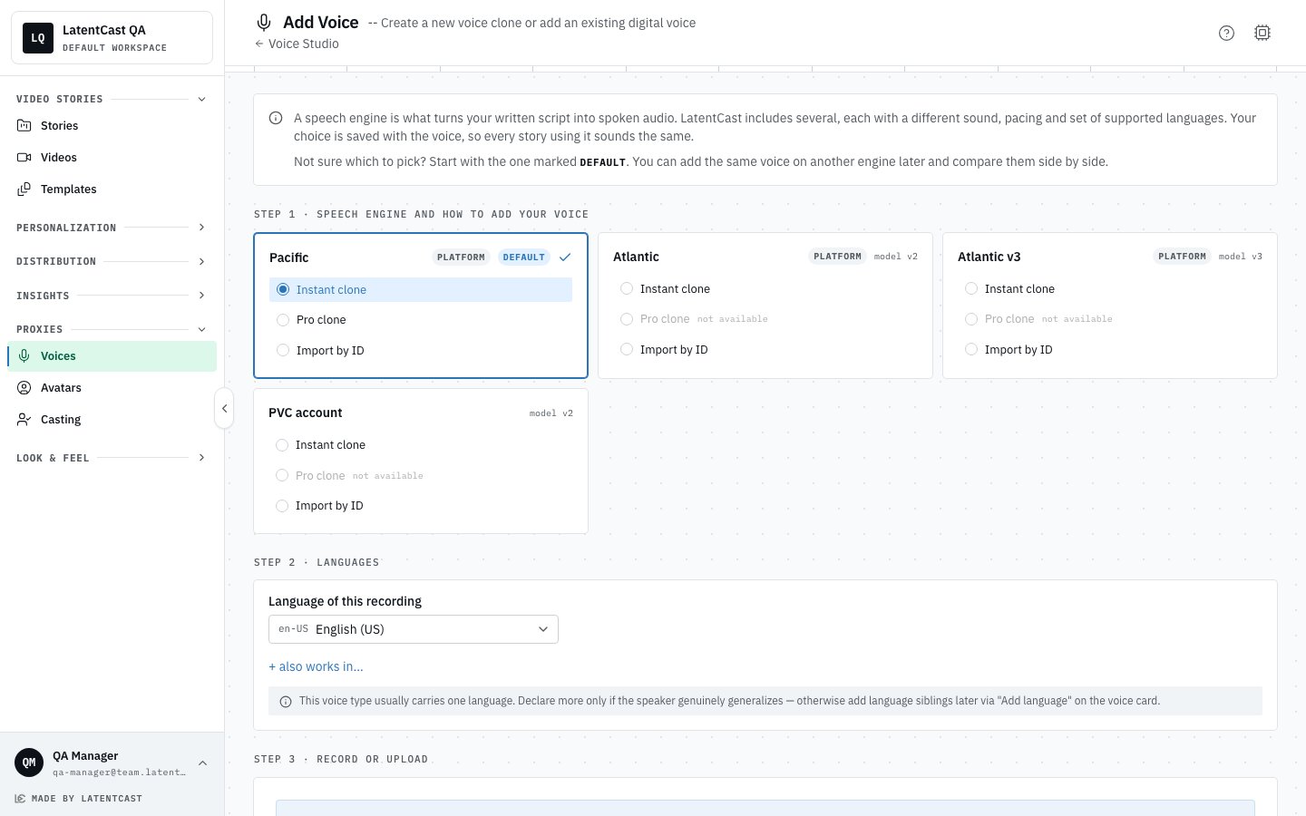Screen dimensions: 1306x816
Task: Click the "+ also works in..." link
Action: coord(316,666)
